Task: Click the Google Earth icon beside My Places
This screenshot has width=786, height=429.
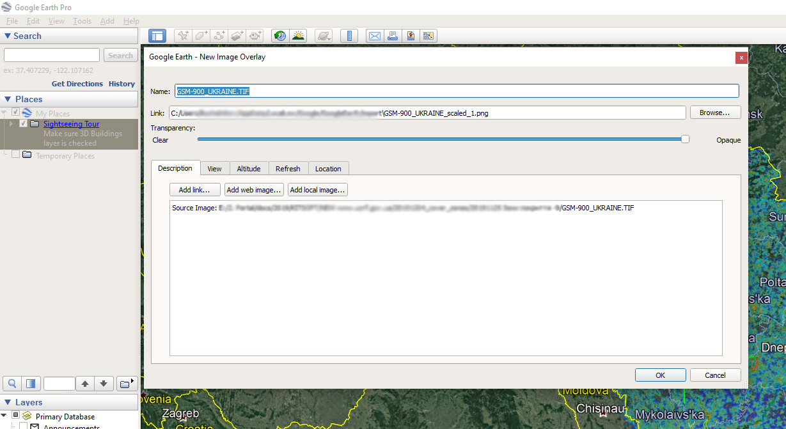Action: 27,113
